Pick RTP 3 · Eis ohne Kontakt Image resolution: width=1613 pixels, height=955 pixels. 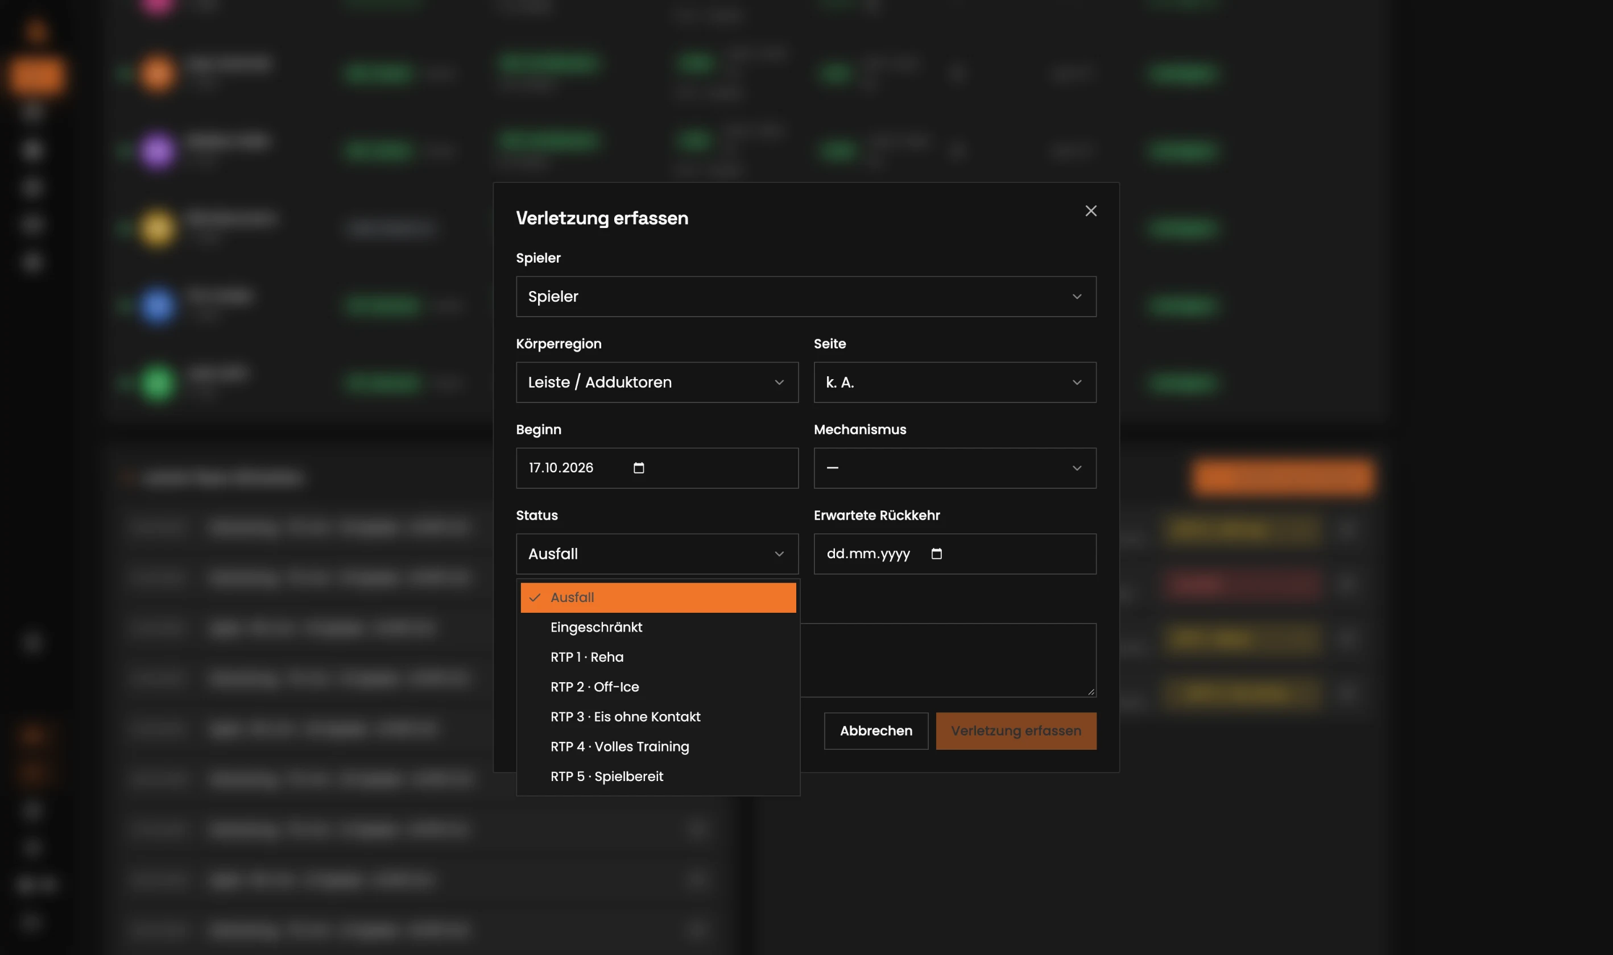(x=658, y=717)
